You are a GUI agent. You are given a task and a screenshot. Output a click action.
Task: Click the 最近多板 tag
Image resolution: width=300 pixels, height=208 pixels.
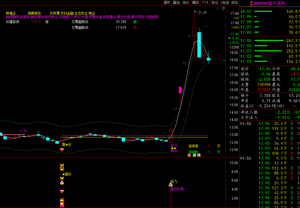(x=124, y=17)
